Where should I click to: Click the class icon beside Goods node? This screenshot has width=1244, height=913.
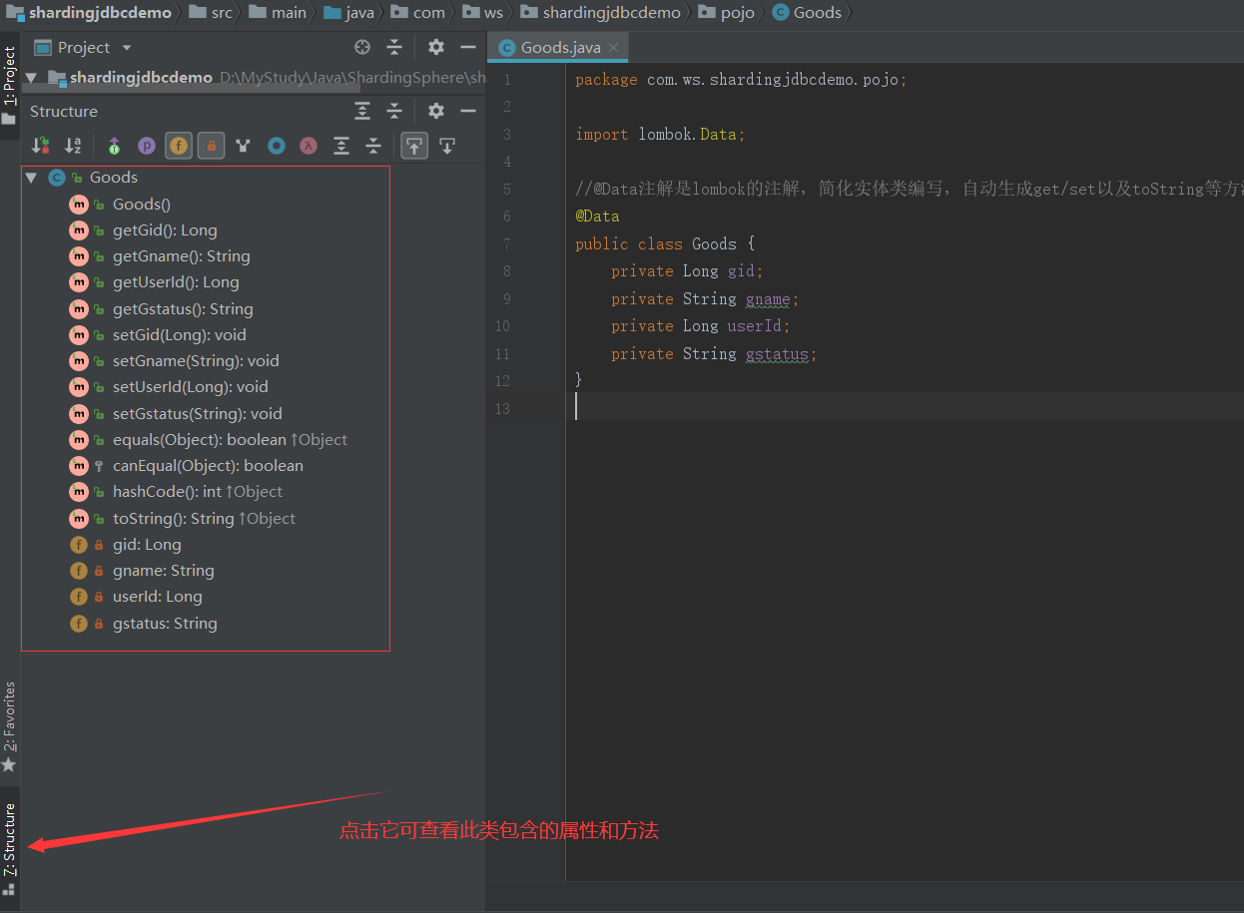point(57,178)
